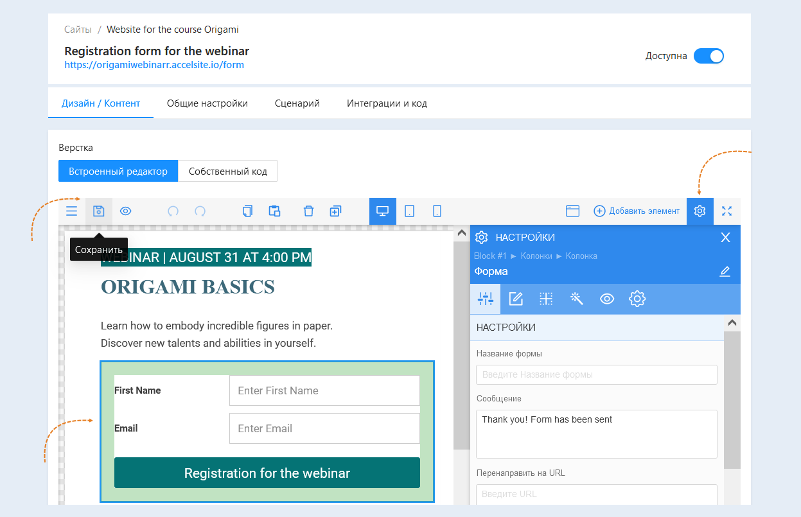Click the First Name form label
This screenshot has width=801, height=517.
tap(137, 390)
